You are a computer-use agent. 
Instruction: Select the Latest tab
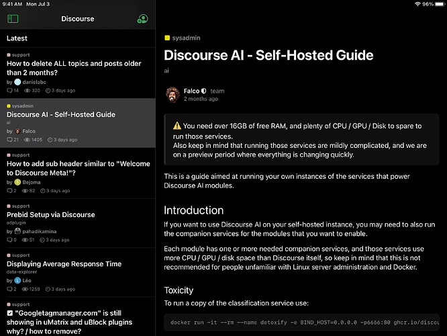coord(17,38)
